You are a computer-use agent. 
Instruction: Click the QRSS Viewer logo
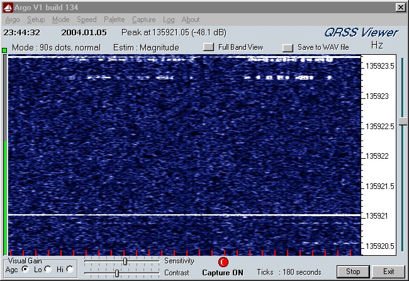[x=361, y=33]
